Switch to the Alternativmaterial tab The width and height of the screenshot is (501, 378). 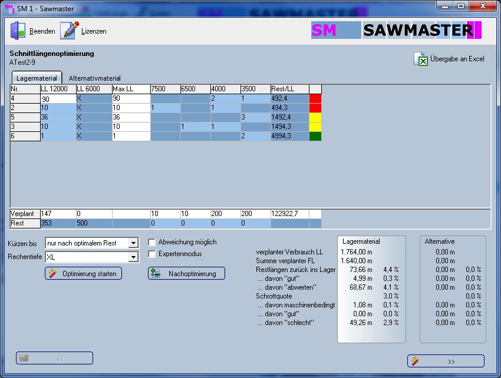tap(94, 78)
